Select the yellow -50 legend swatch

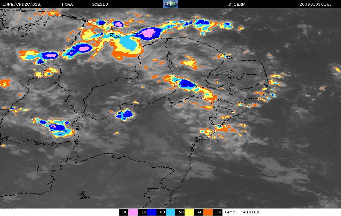tap(189, 212)
